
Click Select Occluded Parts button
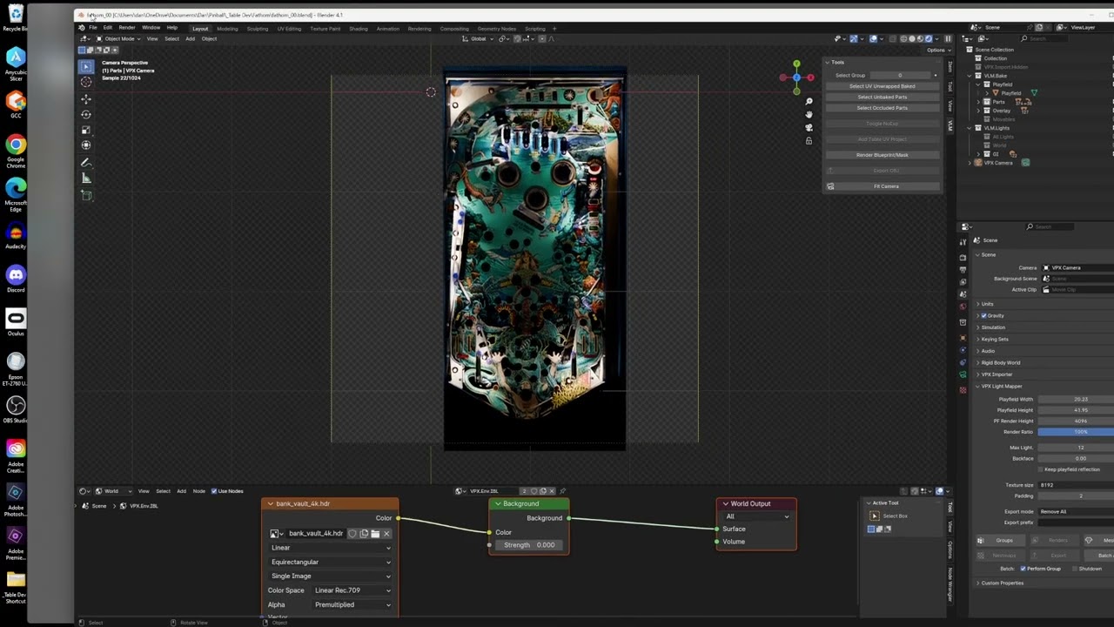(882, 108)
